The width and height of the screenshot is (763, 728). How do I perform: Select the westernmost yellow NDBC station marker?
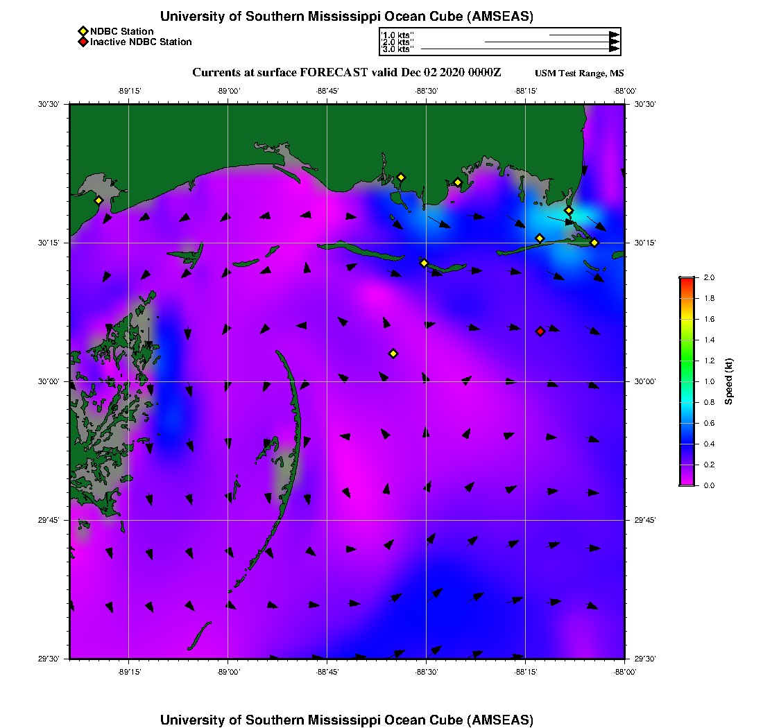tap(99, 200)
